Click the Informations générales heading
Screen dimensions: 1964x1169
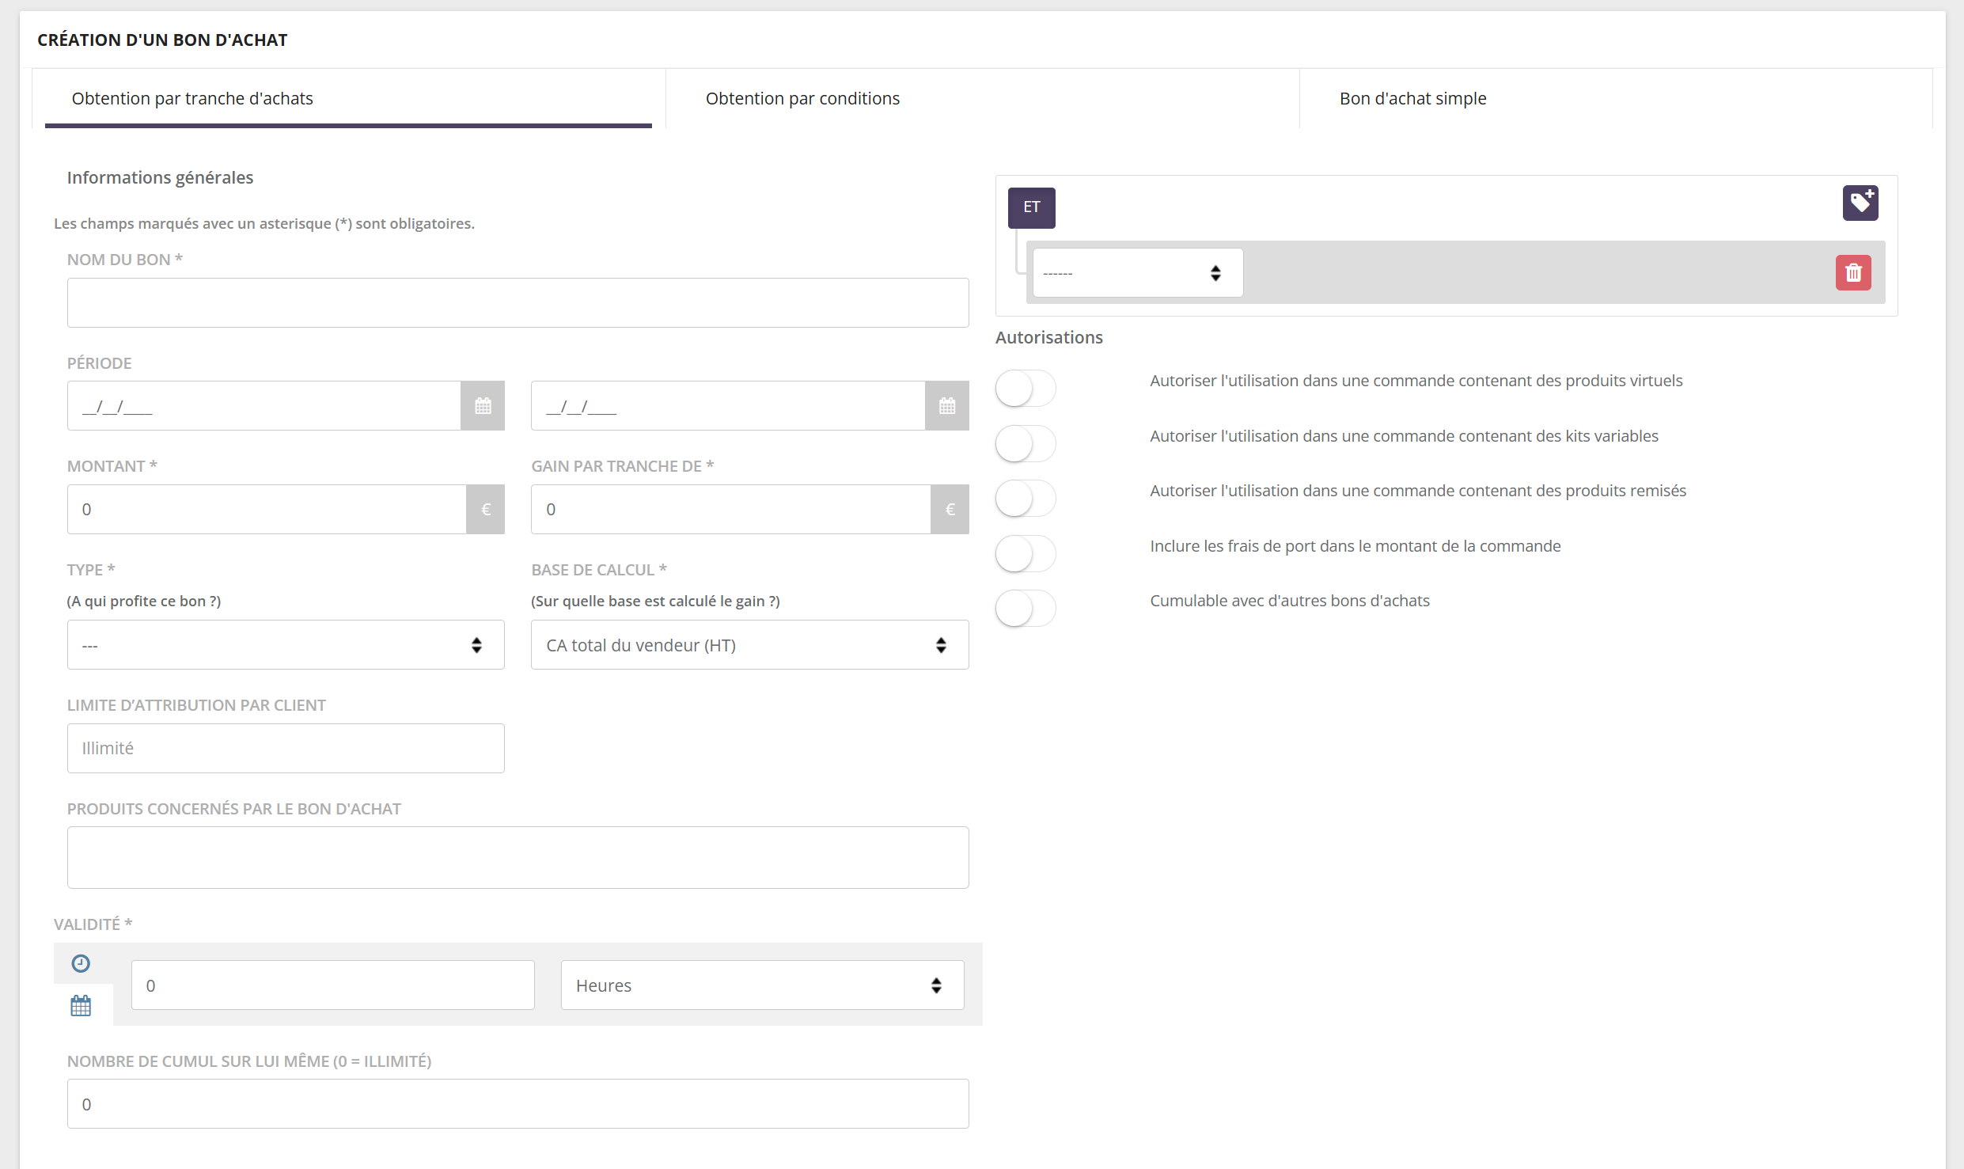[x=160, y=177]
